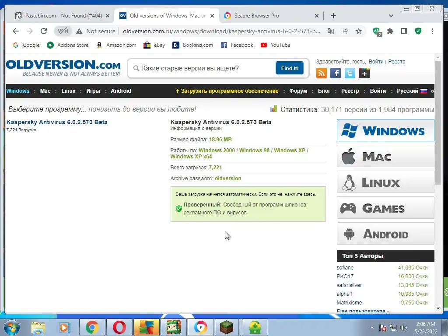Open eBay bookmark

tap(154, 45)
